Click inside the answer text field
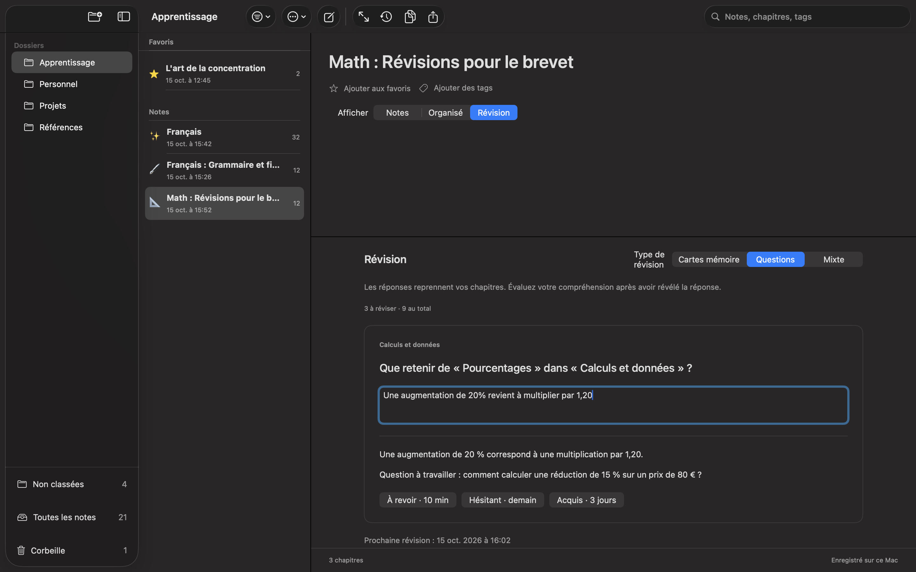916x572 pixels. coord(613,405)
